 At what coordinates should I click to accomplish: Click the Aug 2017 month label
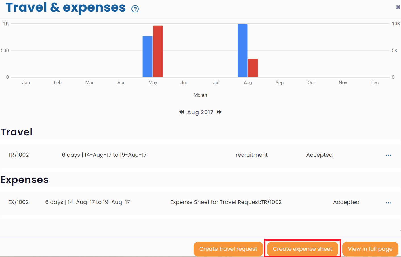coord(200,112)
